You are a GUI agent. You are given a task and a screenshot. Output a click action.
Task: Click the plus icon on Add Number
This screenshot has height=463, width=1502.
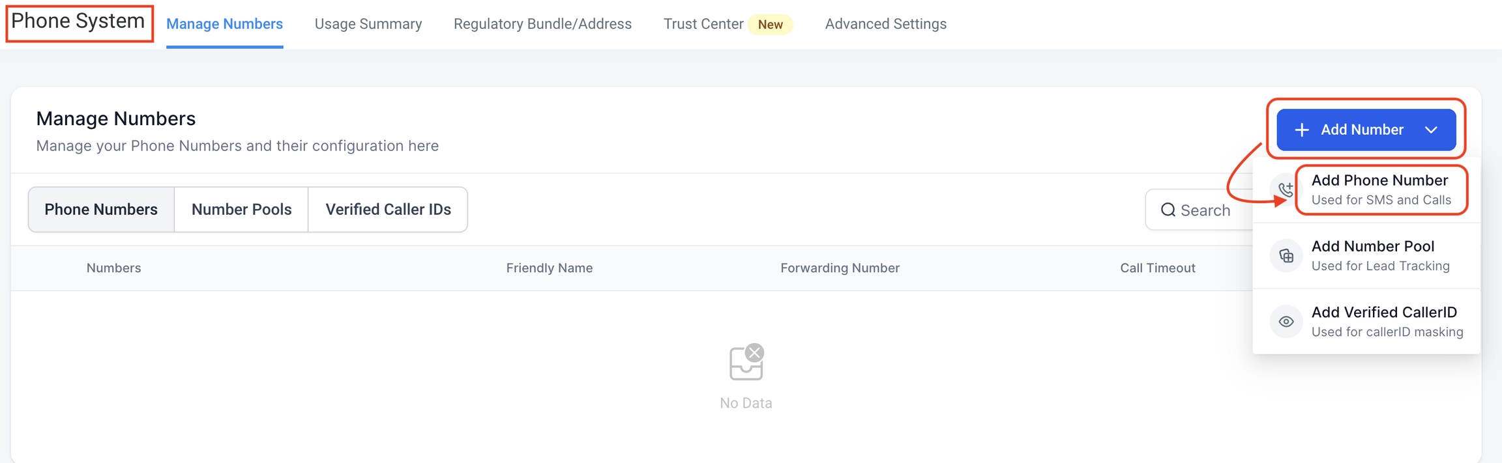tap(1301, 130)
